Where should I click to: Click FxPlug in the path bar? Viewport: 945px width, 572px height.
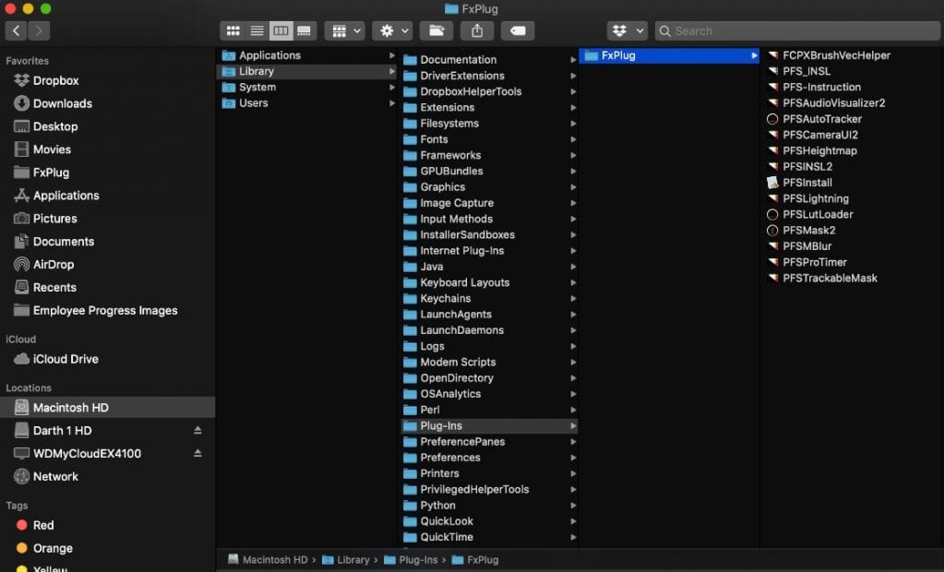click(x=475, y=560)
